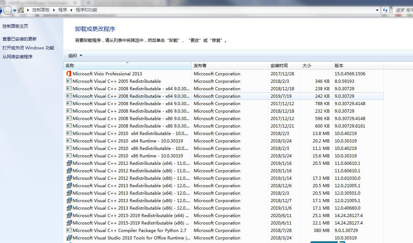The image size is (413, 243).
Task: Click icon of Visual C++ 2015-2019 Redistributable (x64)
Action: 69,215
